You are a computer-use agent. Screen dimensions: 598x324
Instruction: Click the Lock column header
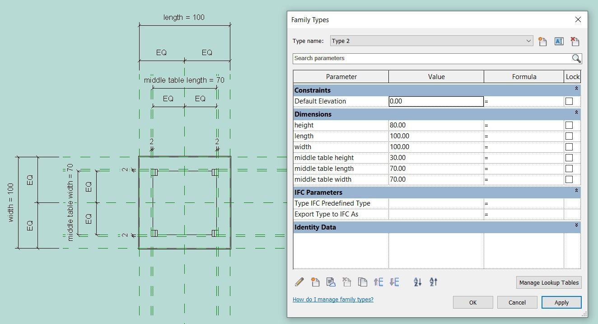pos(572,77)
